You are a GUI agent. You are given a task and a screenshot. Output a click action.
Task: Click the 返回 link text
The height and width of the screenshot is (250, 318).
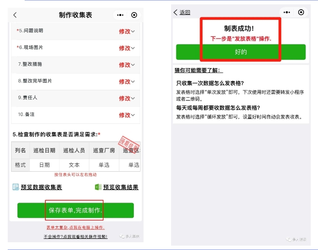coord(185,13)
